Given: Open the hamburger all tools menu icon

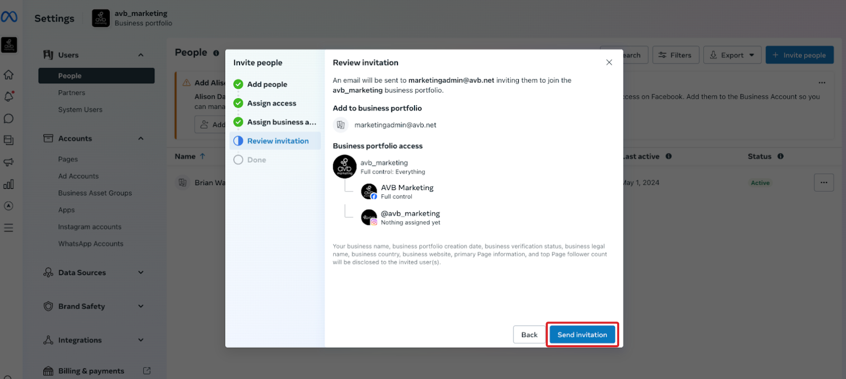Looking at the screenshot, I should coord(8,228).
